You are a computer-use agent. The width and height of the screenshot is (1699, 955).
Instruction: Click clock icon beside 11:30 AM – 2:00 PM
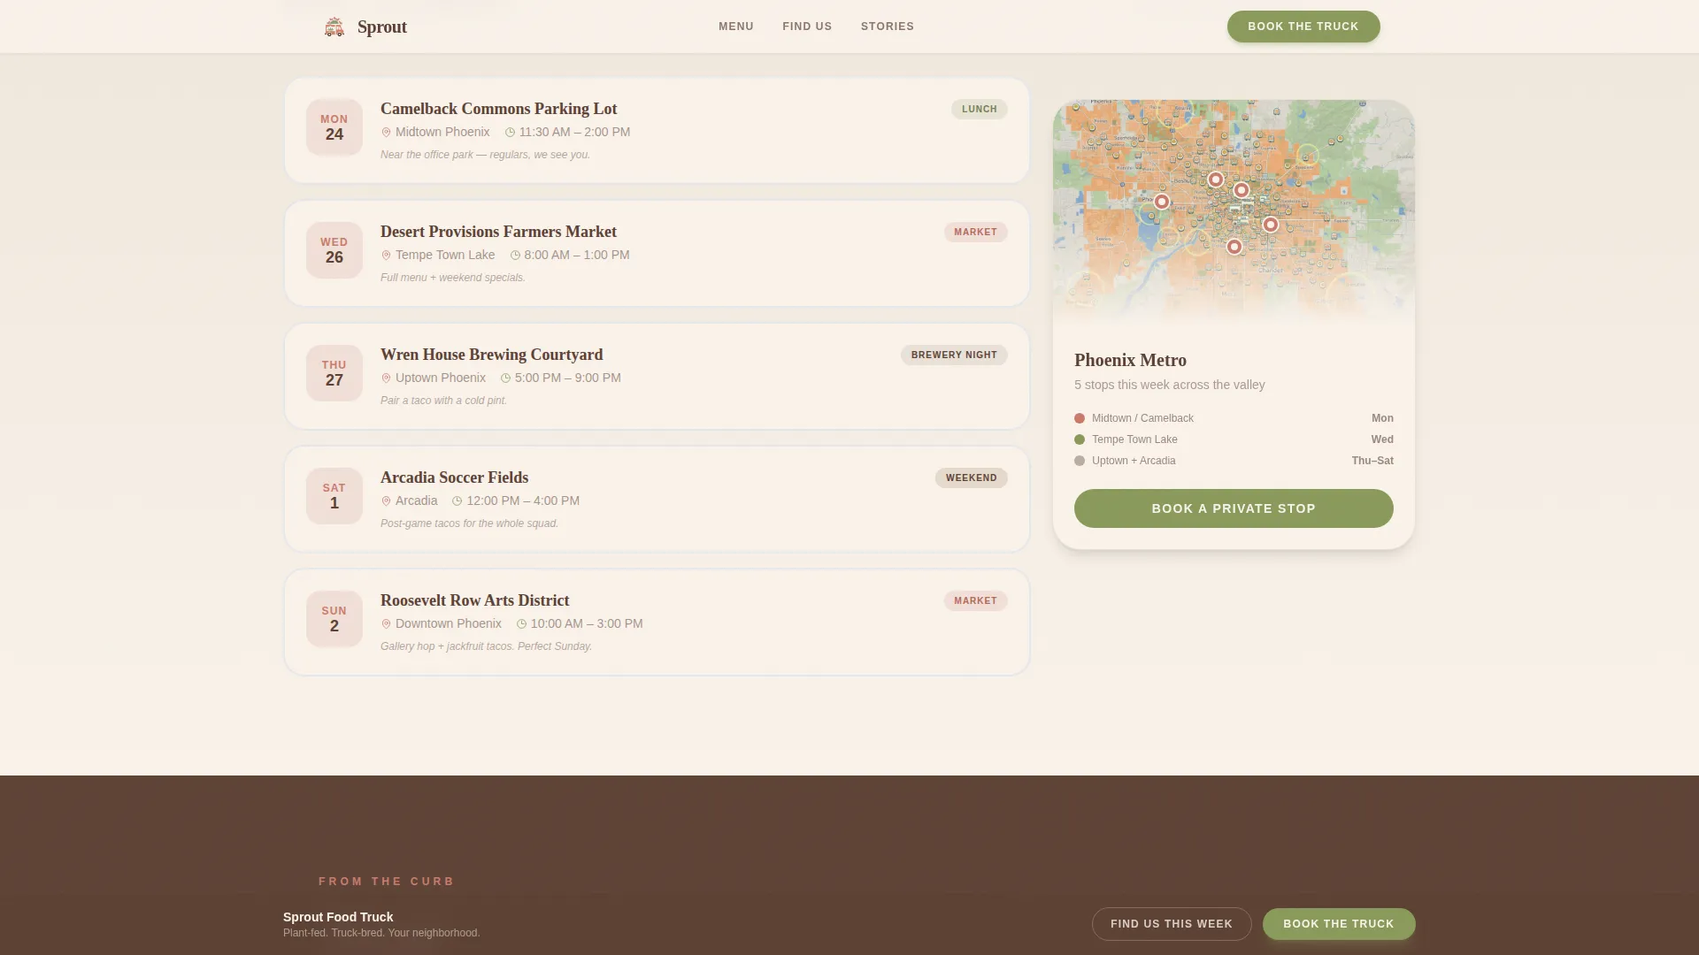[510, 133]
